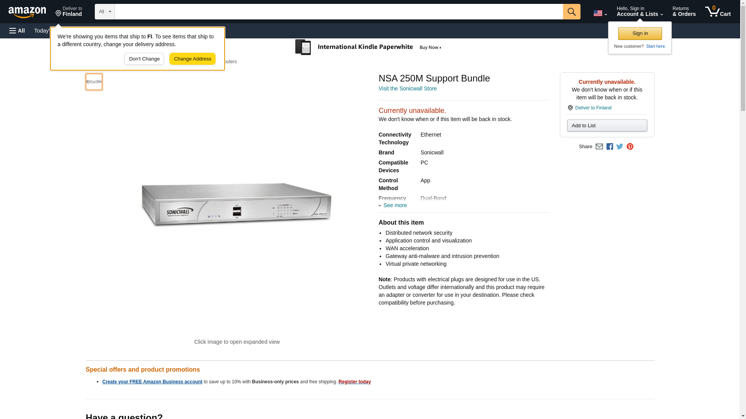Click the Sign in button

(640, 33)
